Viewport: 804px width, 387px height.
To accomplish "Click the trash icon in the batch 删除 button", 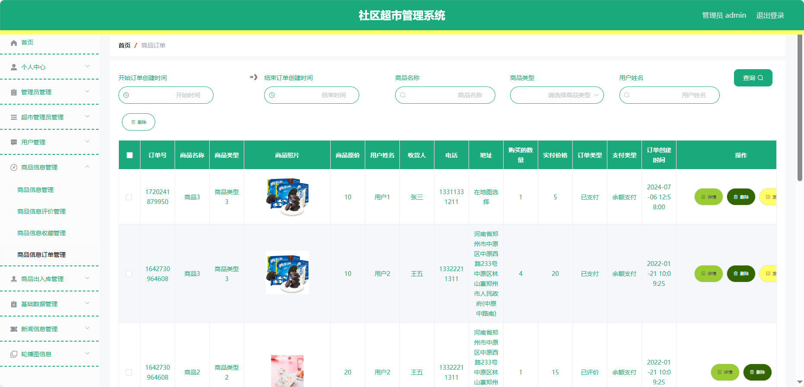I will [x=133, y=122].
